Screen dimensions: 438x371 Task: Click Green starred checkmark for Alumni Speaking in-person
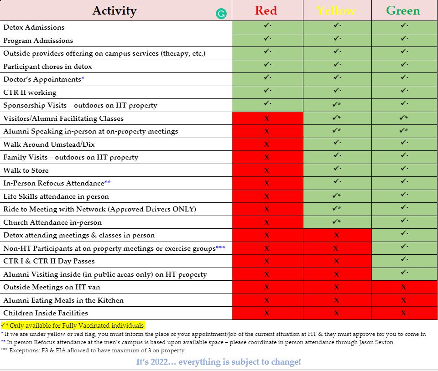tap(404, 130)
